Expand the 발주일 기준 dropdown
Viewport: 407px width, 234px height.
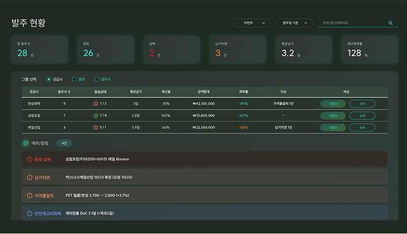tap(294, 23)
